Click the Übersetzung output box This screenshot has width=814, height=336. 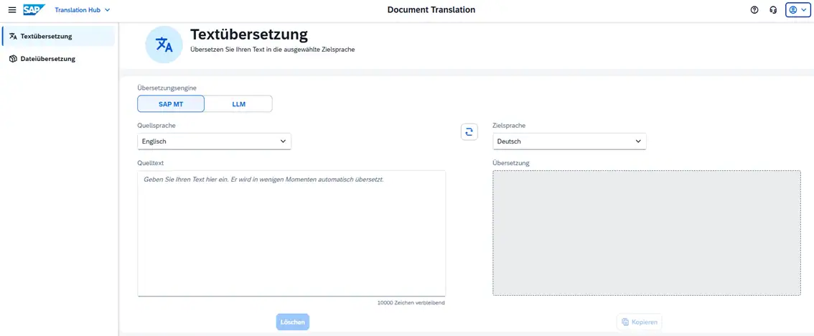[x=646, y=233]
